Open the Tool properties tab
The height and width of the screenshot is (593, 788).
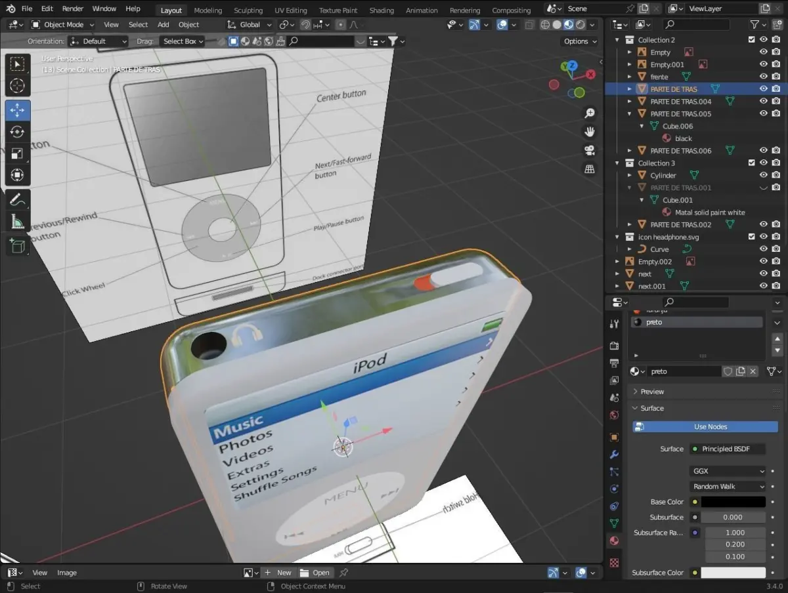pos(614,323)
